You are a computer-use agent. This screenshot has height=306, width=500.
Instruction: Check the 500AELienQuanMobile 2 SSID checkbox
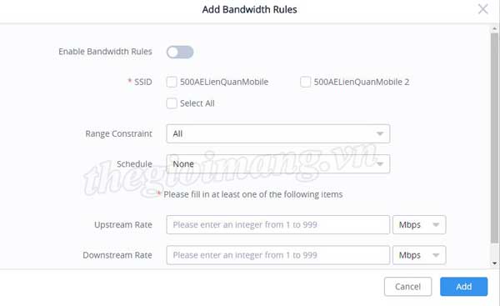click(305, 82)
